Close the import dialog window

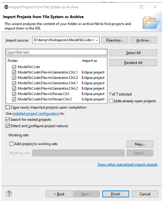[x=155, y=7]
